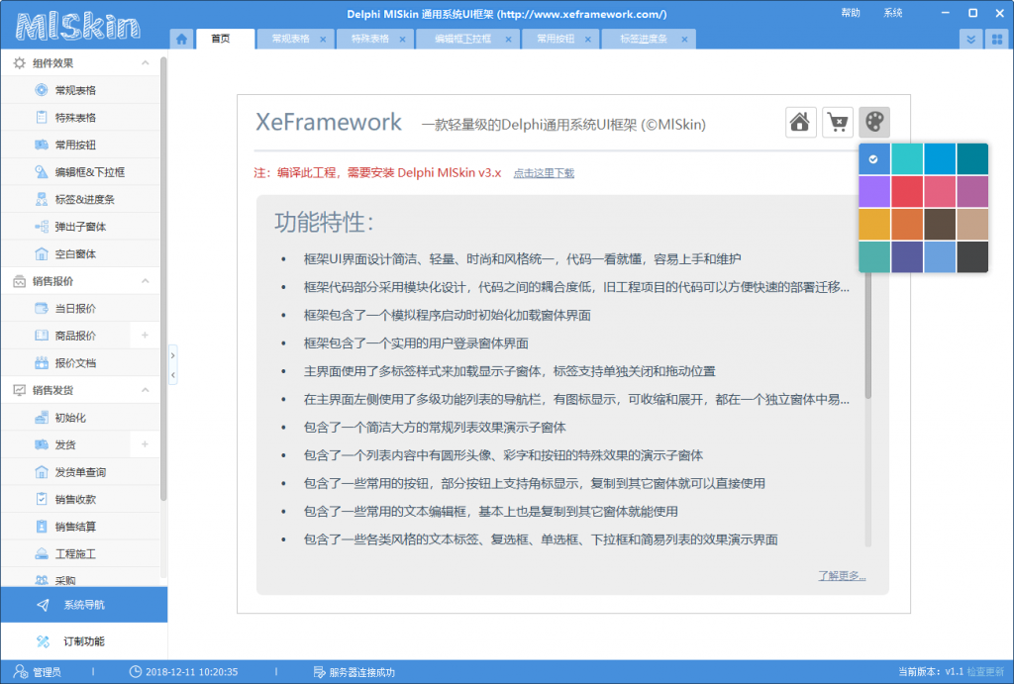Close the 常用按钮 tab
Screen dimensions: 1014x684
tap(588, 40)
